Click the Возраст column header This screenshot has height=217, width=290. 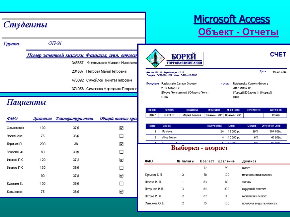(207, 161)
